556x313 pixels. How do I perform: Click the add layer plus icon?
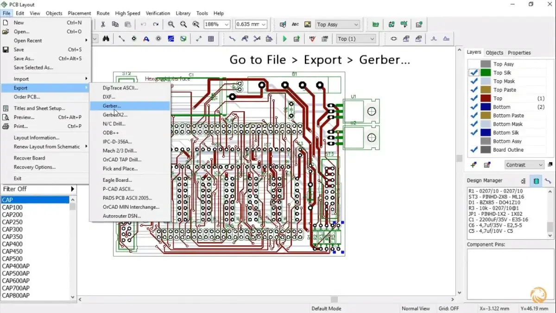pos(473,165)
